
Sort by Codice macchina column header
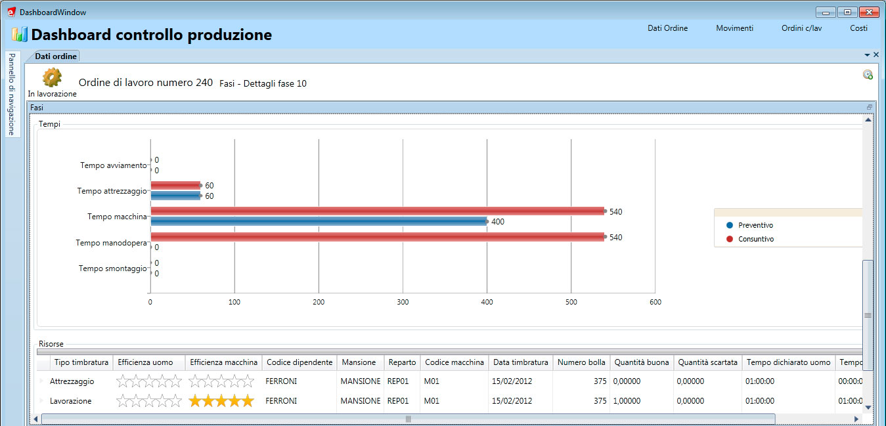click(x=454, y=362)
